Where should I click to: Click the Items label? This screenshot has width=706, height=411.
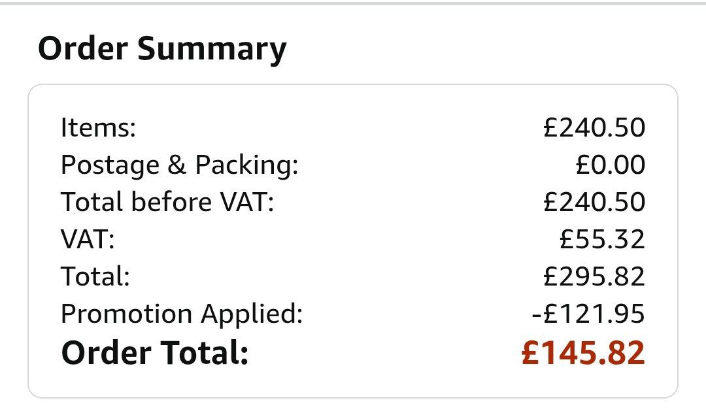coord(98,127)
